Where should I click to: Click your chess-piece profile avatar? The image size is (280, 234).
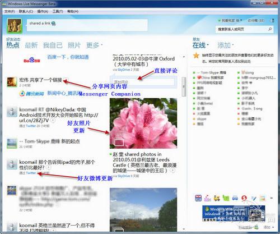[15, 26]
